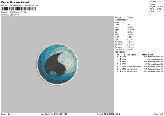164x116 pixels.
Task: Select the Down extent value 38.3 mm
Action: point(131,34)
